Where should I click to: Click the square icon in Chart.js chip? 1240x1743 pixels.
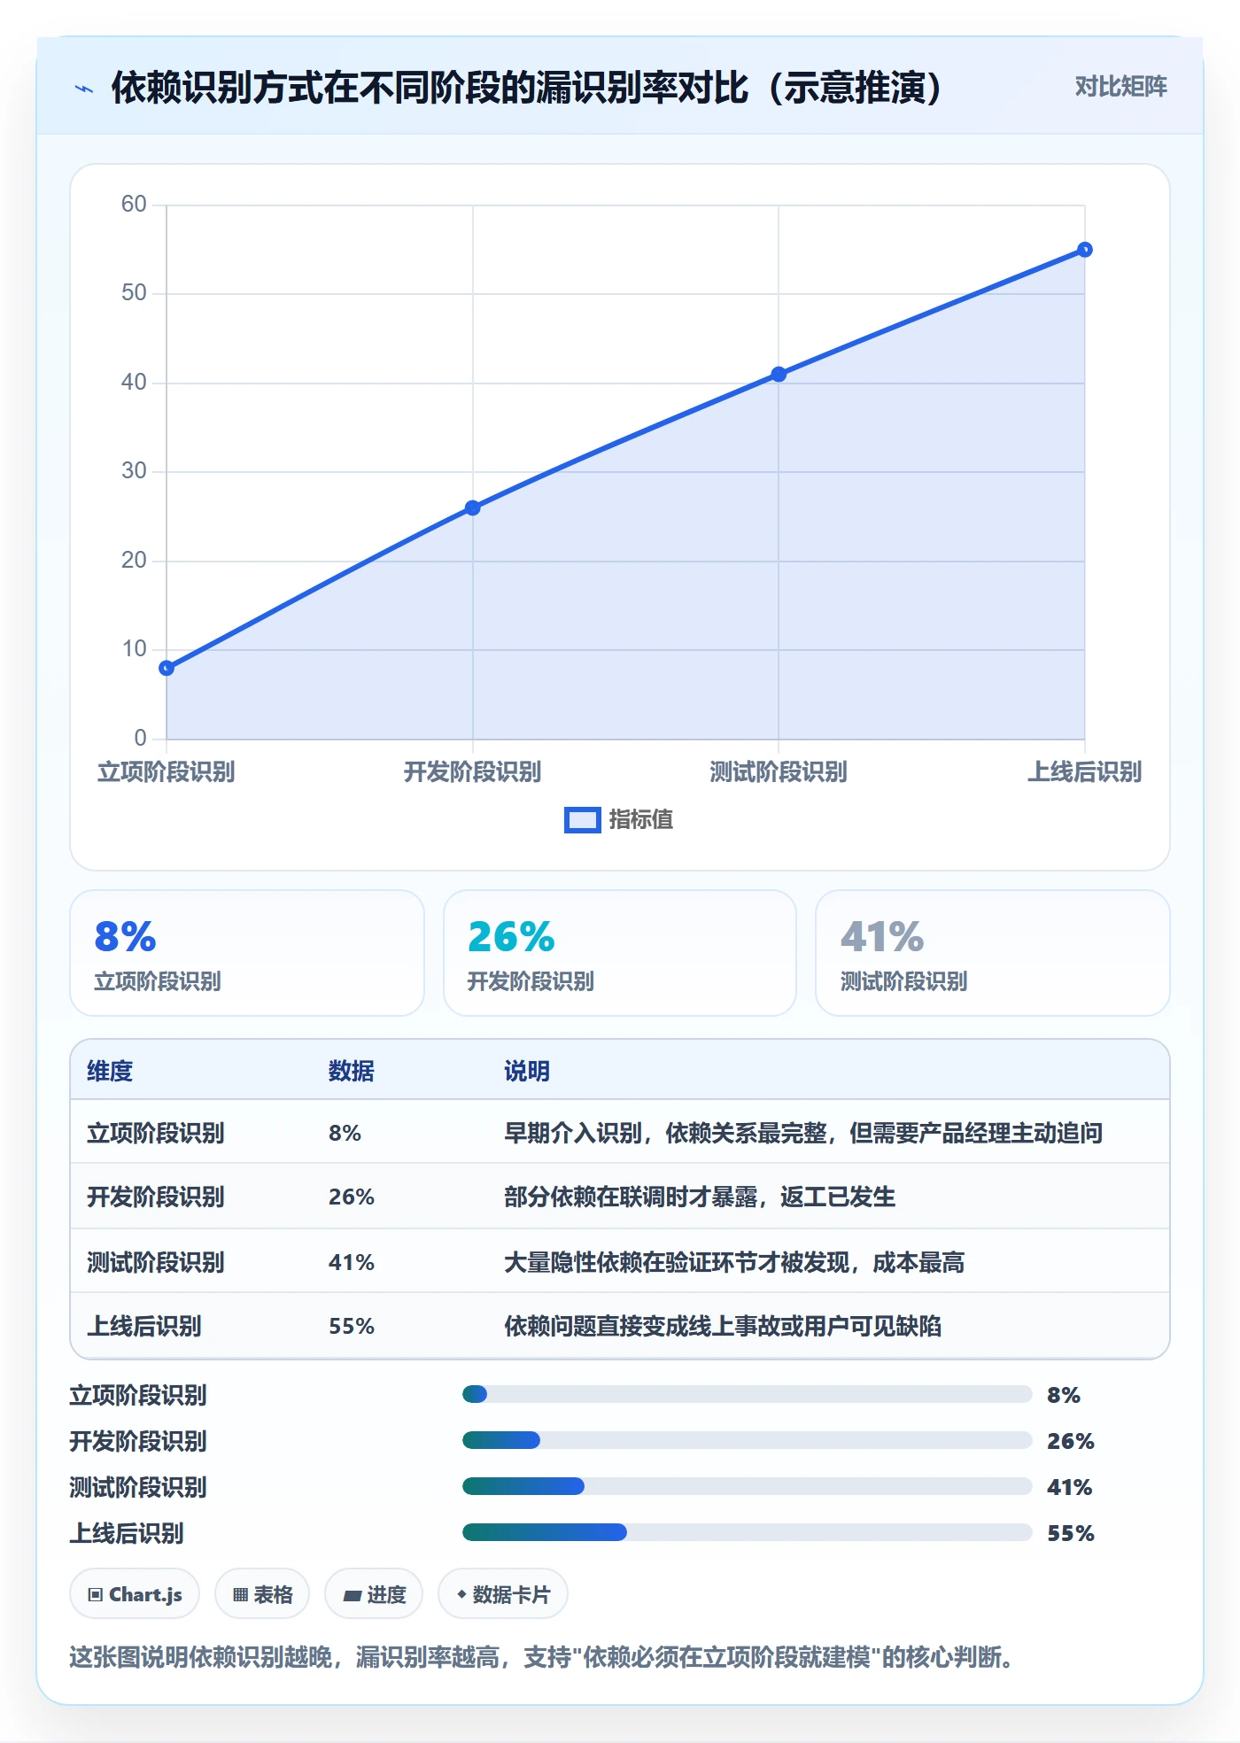[96, 1595]
